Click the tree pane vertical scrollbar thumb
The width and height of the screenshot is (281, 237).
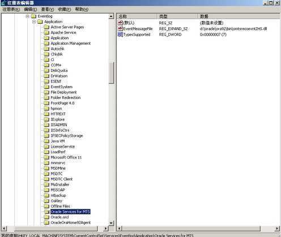pos(112,73)
